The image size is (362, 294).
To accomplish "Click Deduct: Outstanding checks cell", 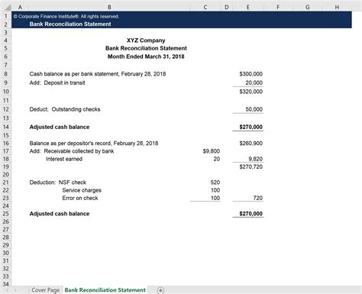I will pos(65,109).
